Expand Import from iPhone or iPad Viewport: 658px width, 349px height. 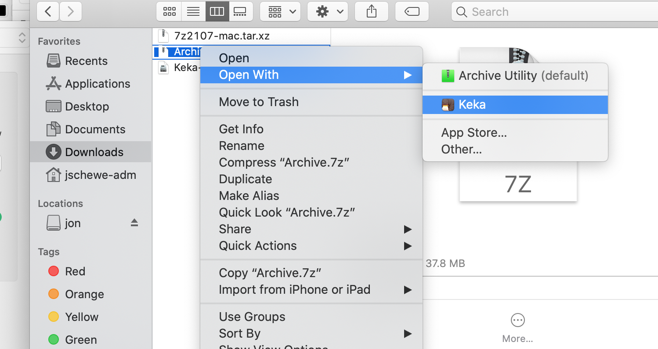[x=311, y=289]
